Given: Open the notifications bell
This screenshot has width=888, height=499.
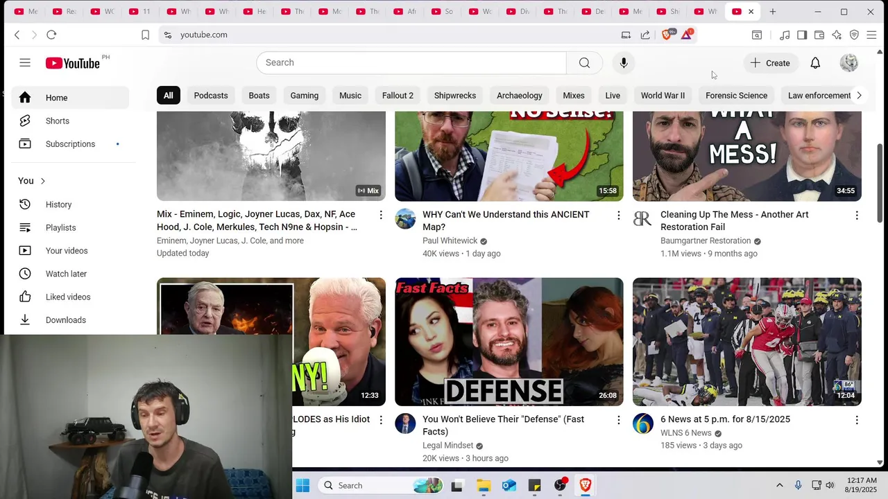Looking at the screenshot, I should coord(815,63).
